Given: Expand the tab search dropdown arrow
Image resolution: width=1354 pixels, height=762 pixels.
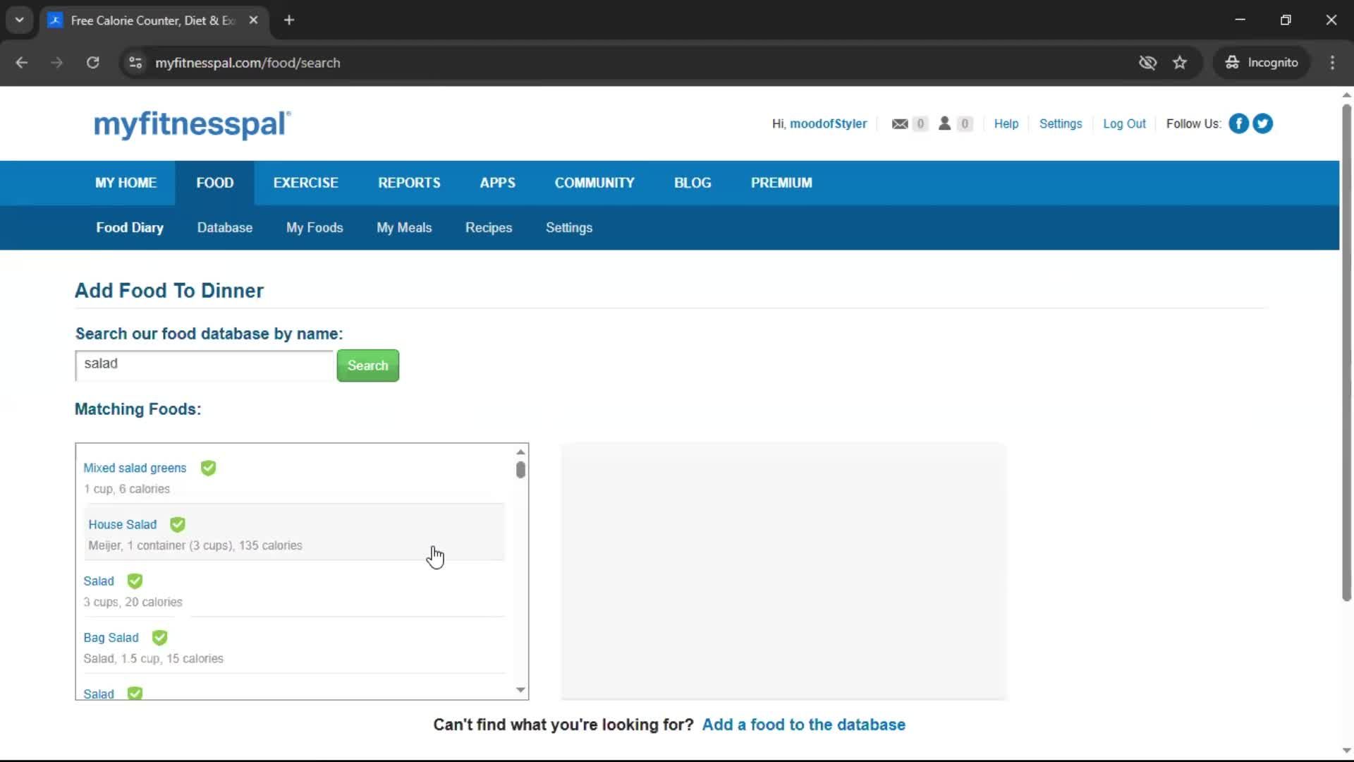Looking at the screenshot, I should coord(20,20).
